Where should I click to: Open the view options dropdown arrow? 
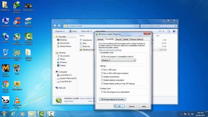[x=163, y=31]
